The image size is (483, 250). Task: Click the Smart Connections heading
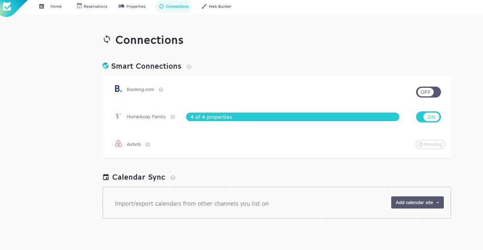(x=146, y=66)
